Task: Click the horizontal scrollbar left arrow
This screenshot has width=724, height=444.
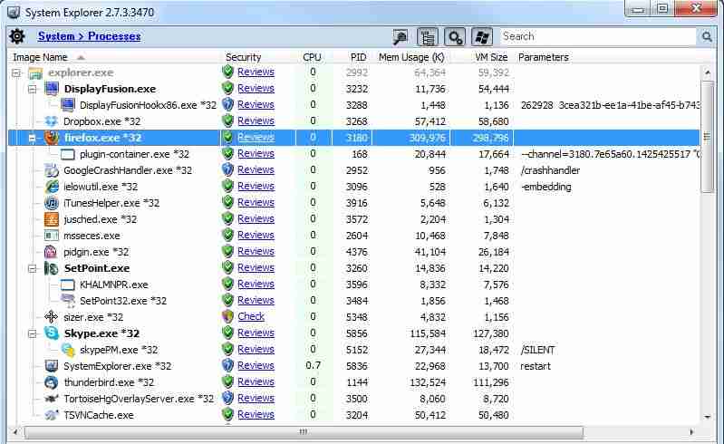Action: pos(14,432)
